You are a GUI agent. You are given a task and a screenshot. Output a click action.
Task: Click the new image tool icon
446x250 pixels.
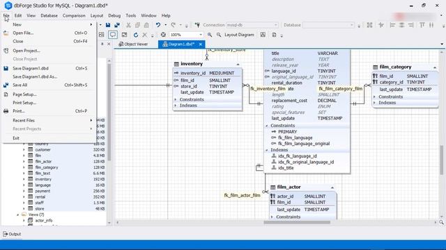click(102, 35)
